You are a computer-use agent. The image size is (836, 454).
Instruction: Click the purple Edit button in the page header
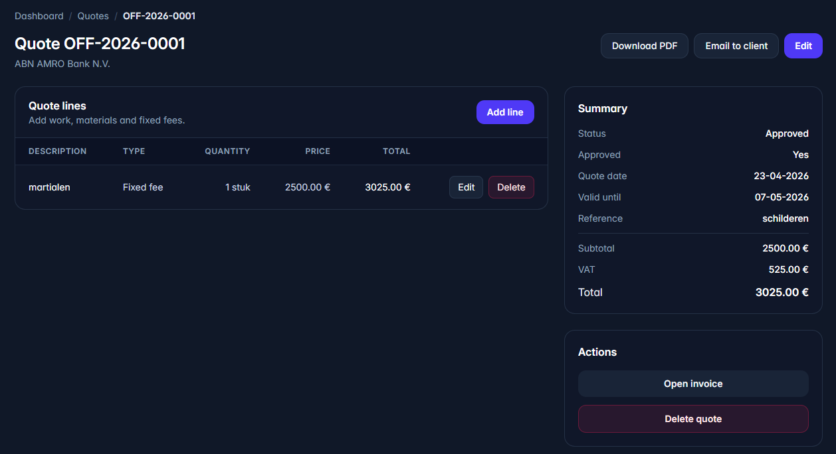pos(803,46)
